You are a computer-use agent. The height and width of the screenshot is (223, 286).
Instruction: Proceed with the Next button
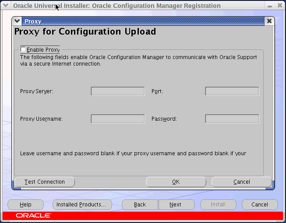pos(175,205)
